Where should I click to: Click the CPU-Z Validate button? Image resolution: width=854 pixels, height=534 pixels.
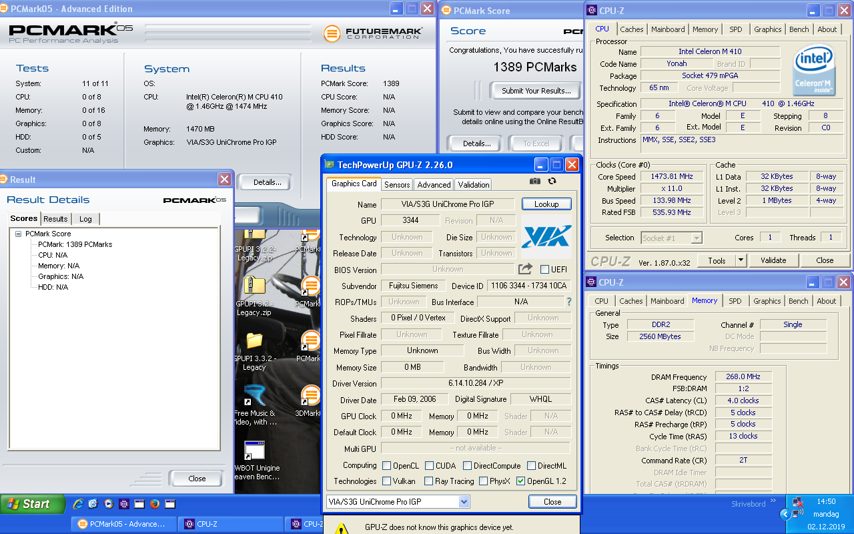click(773, 260)
